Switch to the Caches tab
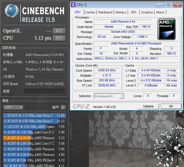 90,12
